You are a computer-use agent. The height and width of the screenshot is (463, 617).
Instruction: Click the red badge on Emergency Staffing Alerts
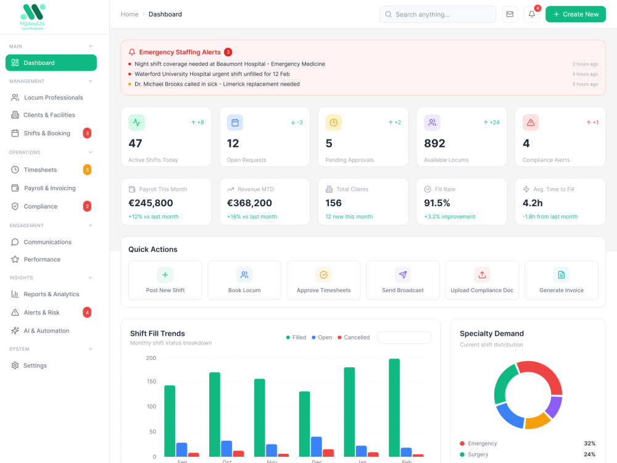coord(228,52)
